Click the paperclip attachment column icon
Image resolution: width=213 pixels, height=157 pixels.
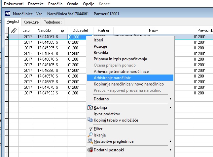pos(14,30)
